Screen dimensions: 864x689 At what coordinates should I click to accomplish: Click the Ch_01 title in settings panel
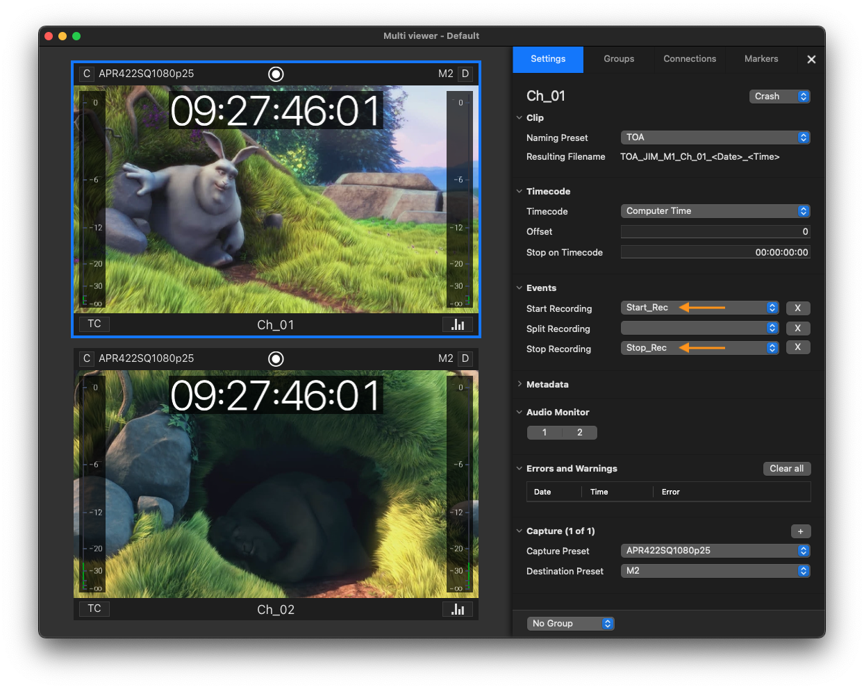[546, 97]
